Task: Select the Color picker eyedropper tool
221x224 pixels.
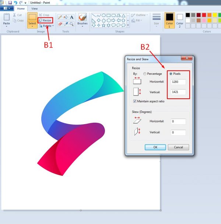Action: 66,24
